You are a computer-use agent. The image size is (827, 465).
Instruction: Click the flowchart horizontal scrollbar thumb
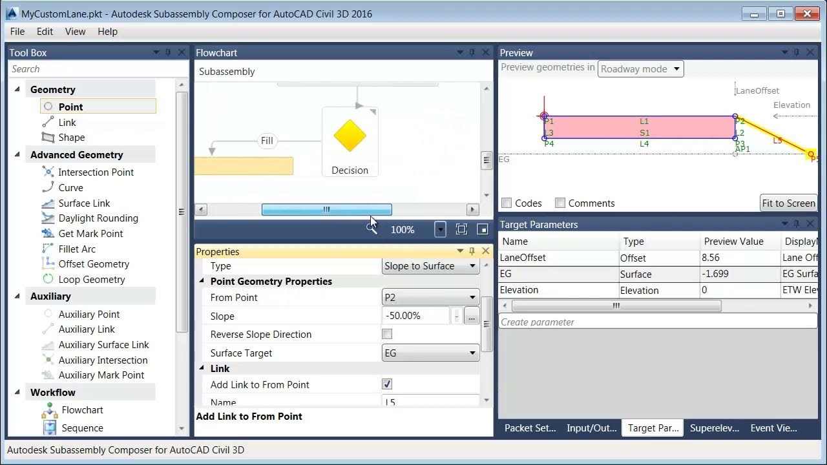click(x=326, y=209)
